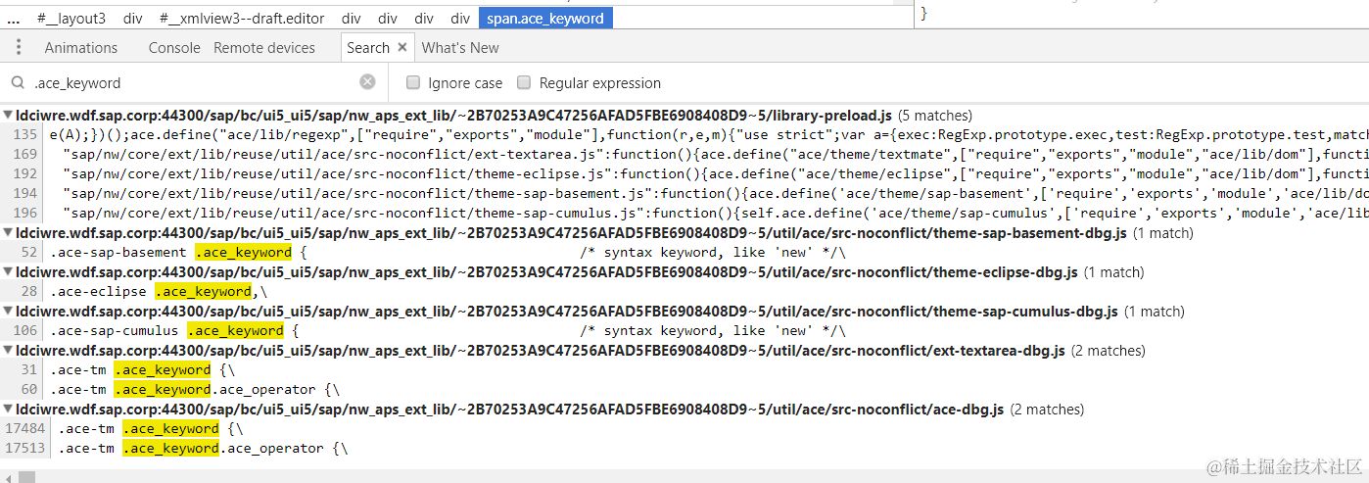Click the breadcrumb ellipsis item
Image resolution: width=1369 pixels, height=483 pixels.
[14, 19]
